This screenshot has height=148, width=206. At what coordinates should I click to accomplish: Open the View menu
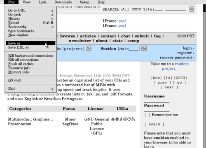click(26, 2)
